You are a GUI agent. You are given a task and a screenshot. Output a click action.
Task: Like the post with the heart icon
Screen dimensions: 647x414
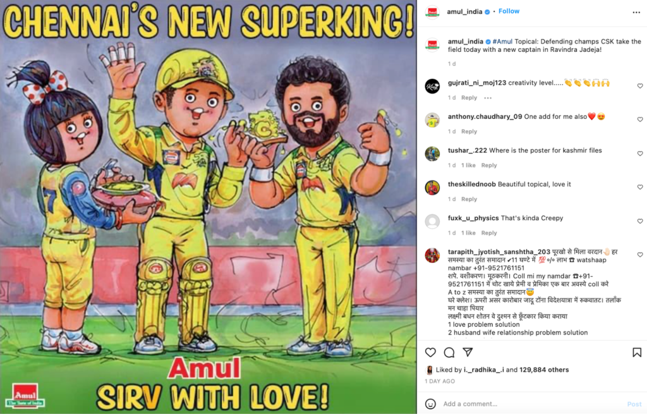(x=430, y=352)
